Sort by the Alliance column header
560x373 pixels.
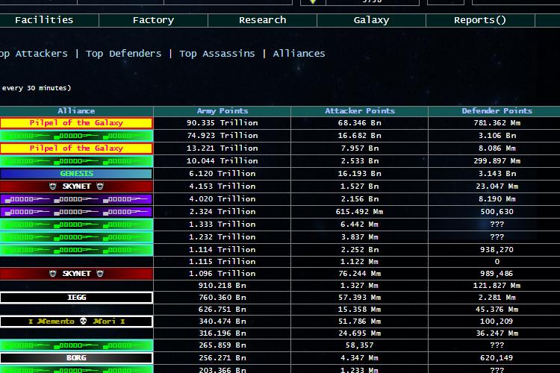76,111
